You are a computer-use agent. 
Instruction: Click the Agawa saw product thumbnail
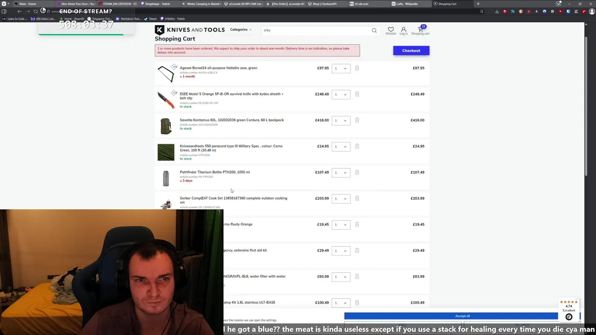pos(166,74)
